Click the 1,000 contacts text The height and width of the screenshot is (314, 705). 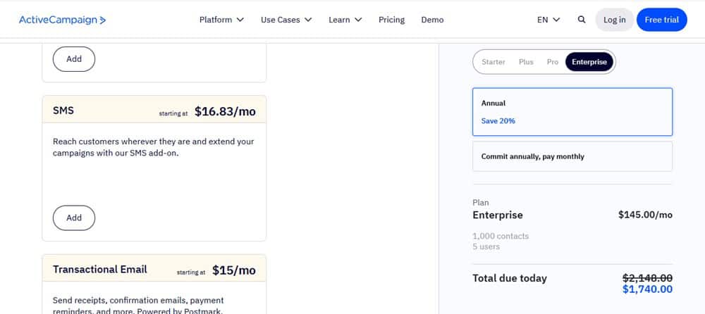[501, 236]
